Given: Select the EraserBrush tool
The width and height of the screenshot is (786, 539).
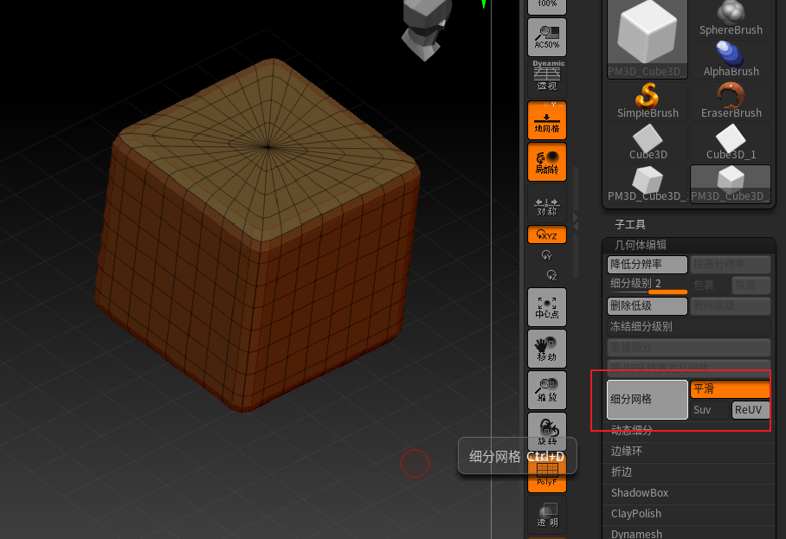Looking at the screenshot, I should pyautogui.click(x=731, y=100).
